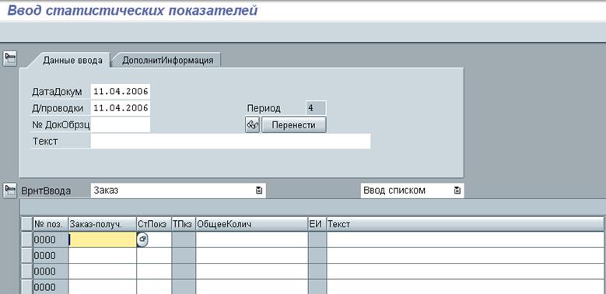Select the ЕИ column header
Viewport: 606px width, 294px height.
(317, 224)
